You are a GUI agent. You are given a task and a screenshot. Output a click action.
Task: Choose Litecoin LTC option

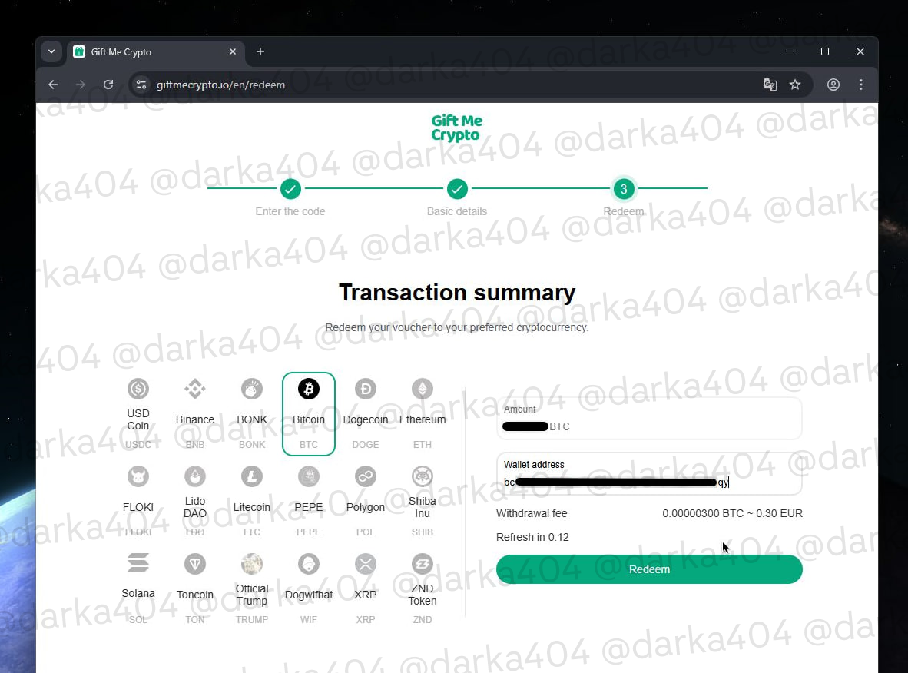click(252, 501)
